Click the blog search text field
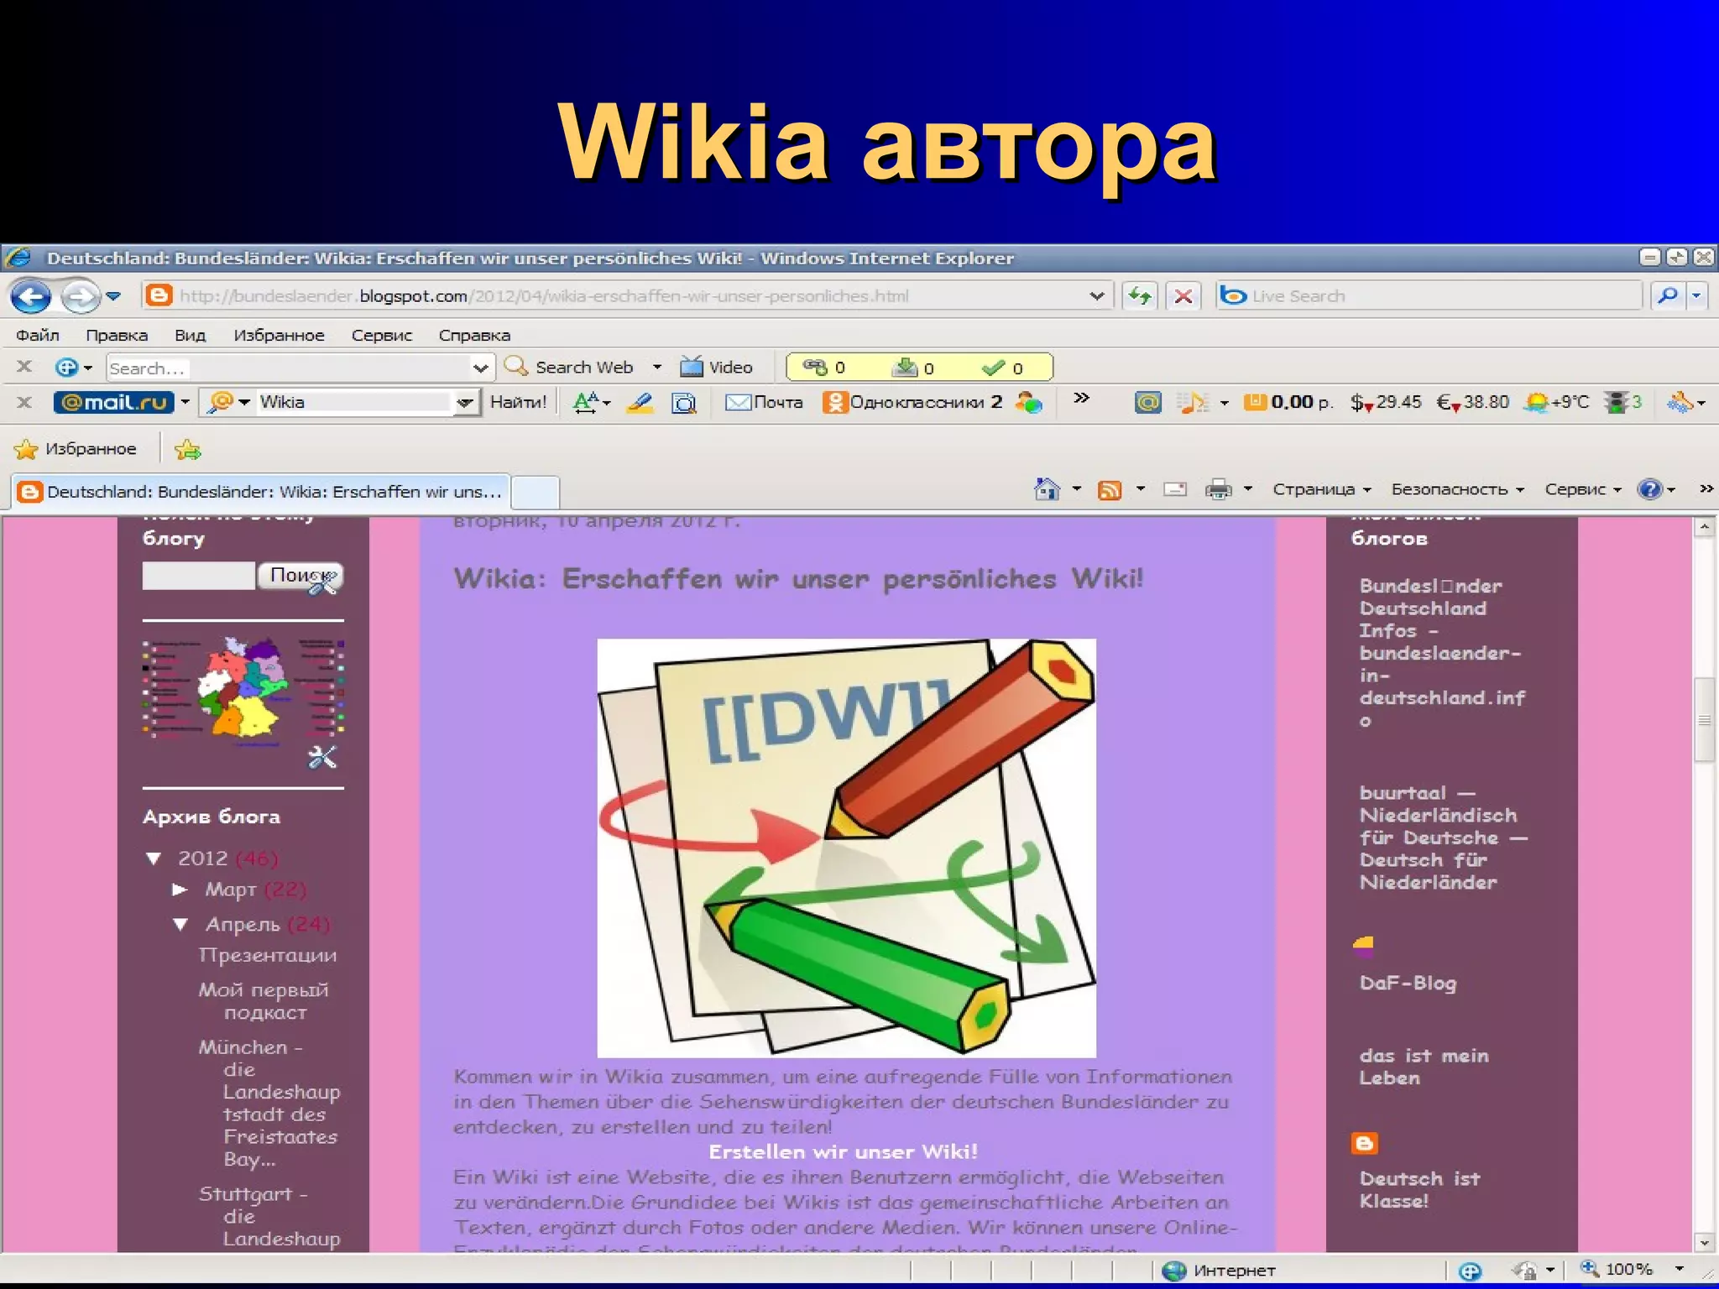 click(x=198, y=576)
